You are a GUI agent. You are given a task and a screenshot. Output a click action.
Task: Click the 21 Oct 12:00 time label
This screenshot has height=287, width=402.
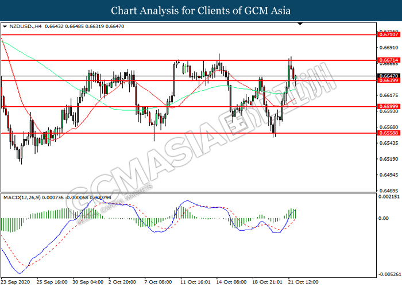pos(303,282)
